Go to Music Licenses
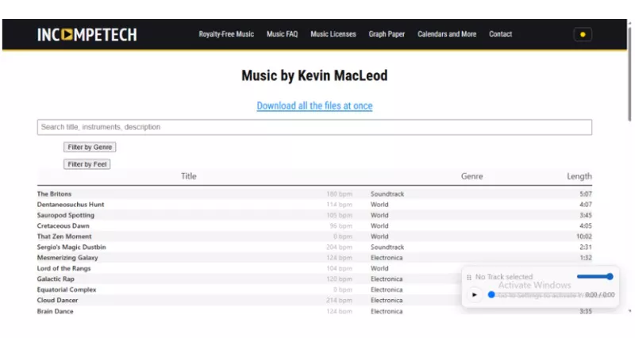The height and width of the screenshot is (338, 635). pos(333,34)
